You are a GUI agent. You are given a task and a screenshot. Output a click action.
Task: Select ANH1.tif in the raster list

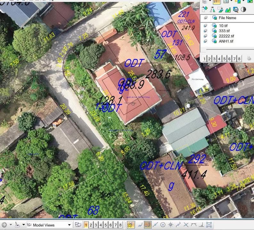(226, 41)
